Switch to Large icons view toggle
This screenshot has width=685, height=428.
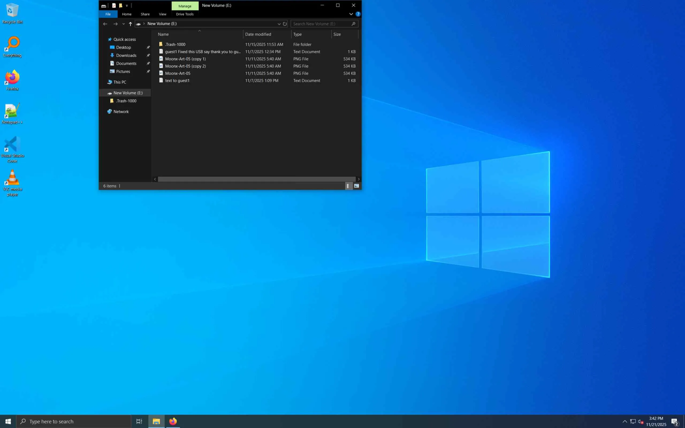coord(356,186)
